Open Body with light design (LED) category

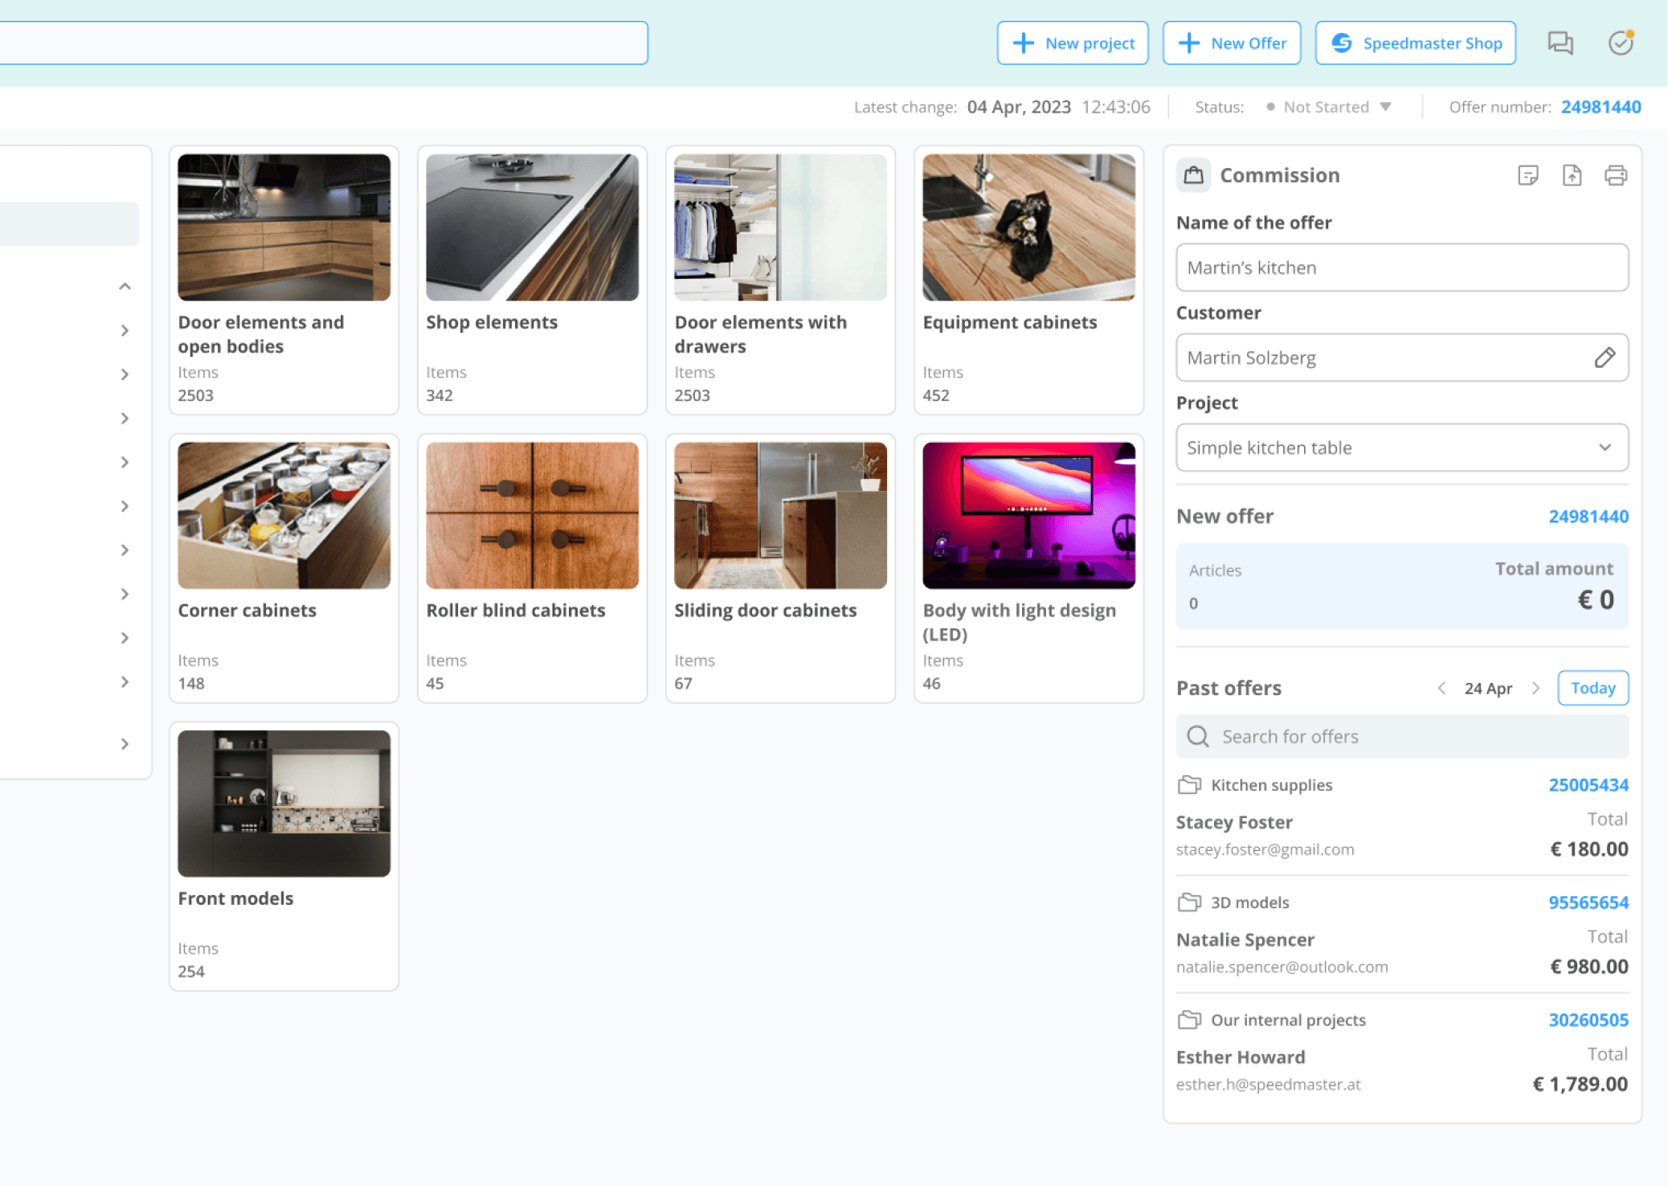tap(1028, 568)
